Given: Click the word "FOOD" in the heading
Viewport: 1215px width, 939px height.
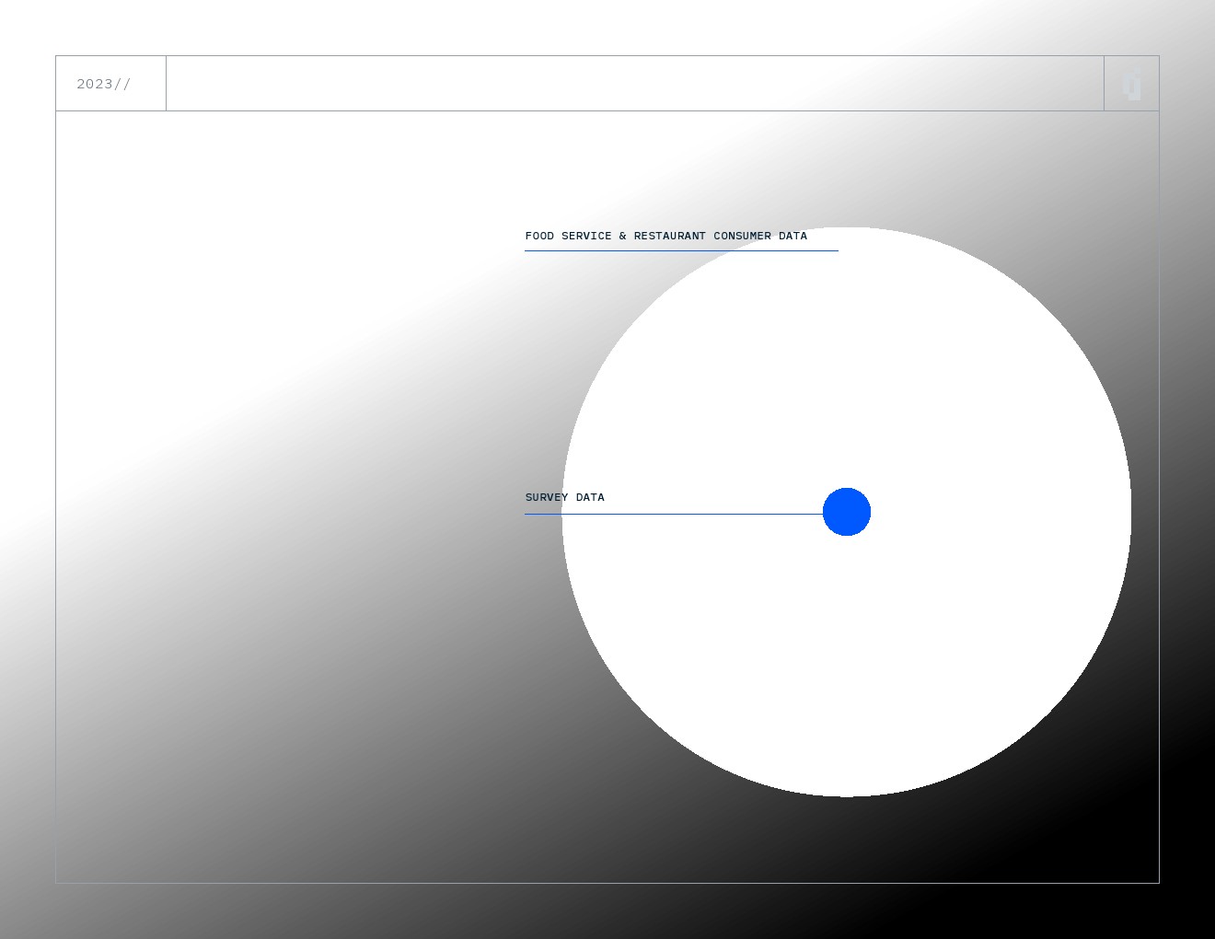Looking at the screenshot, I should coord(539,237).
